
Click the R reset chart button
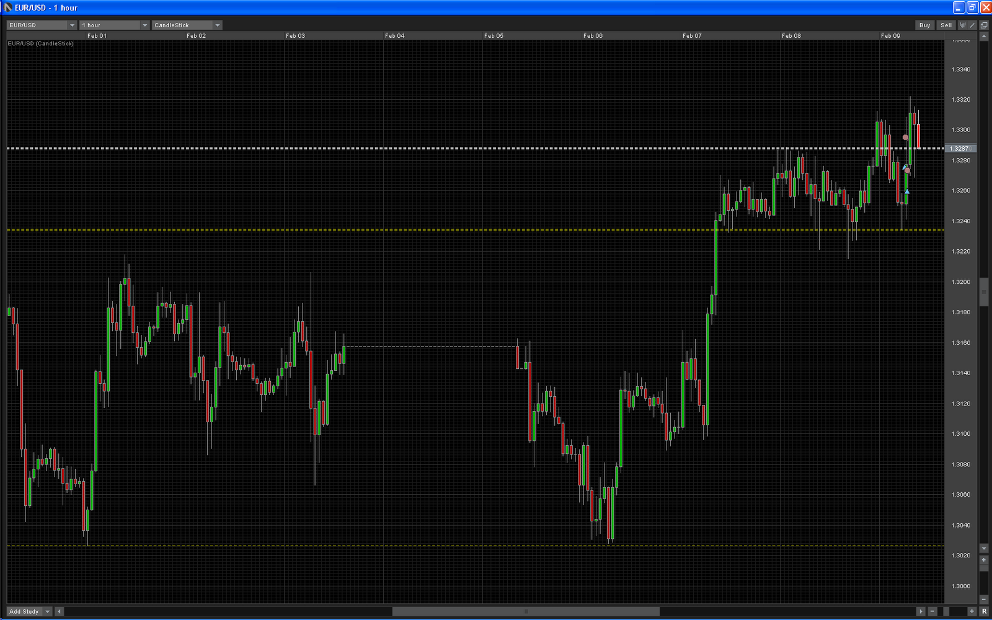[984, 611]
